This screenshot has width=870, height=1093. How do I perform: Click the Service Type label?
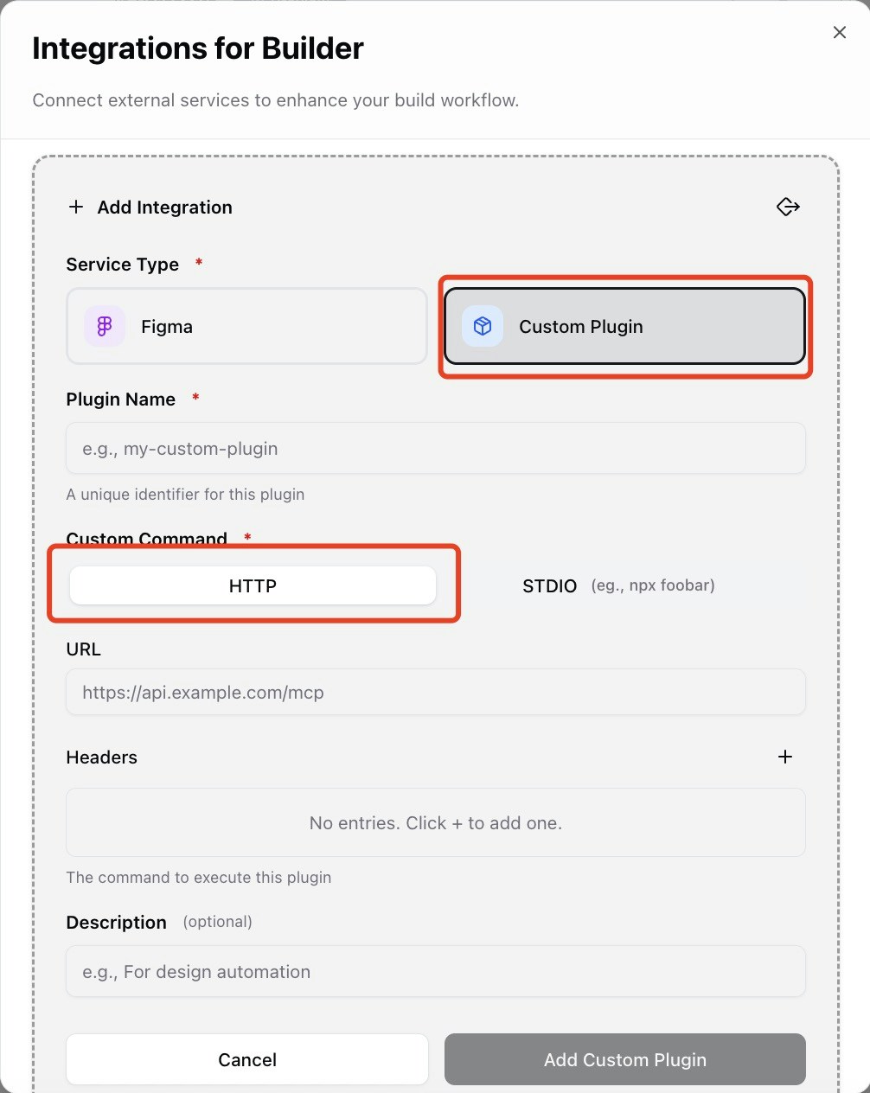coord(123,264)
